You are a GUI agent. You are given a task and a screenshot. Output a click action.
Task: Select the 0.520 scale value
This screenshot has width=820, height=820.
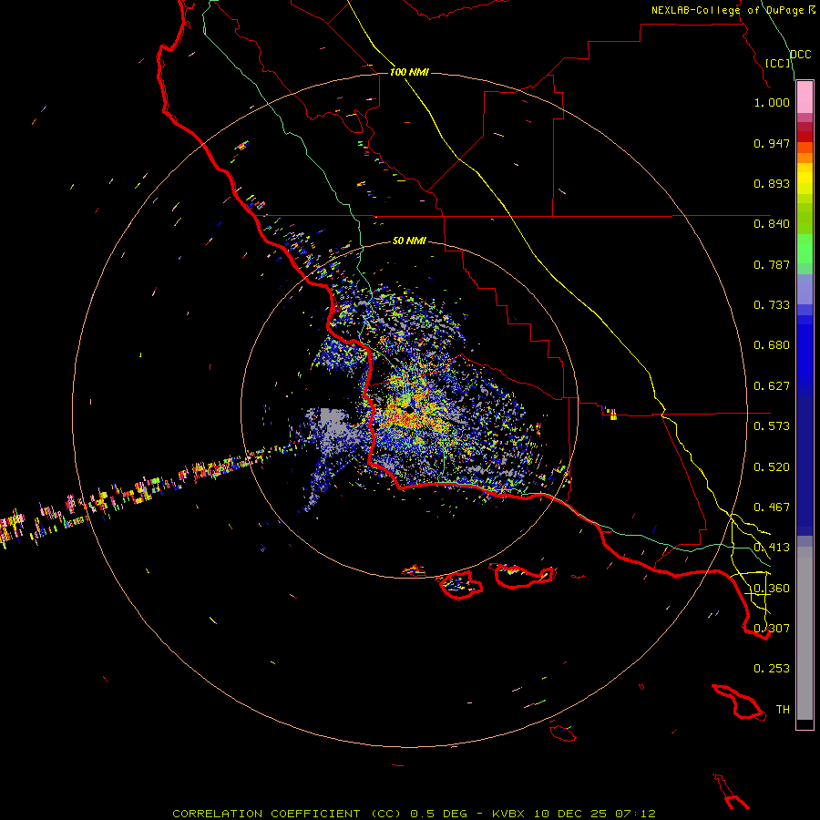point(772,467)
